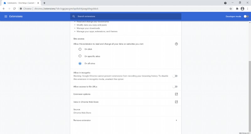251x134 pixels.
Task: Click View in Chrome Web Store label
Action: (x=86, y=102)
